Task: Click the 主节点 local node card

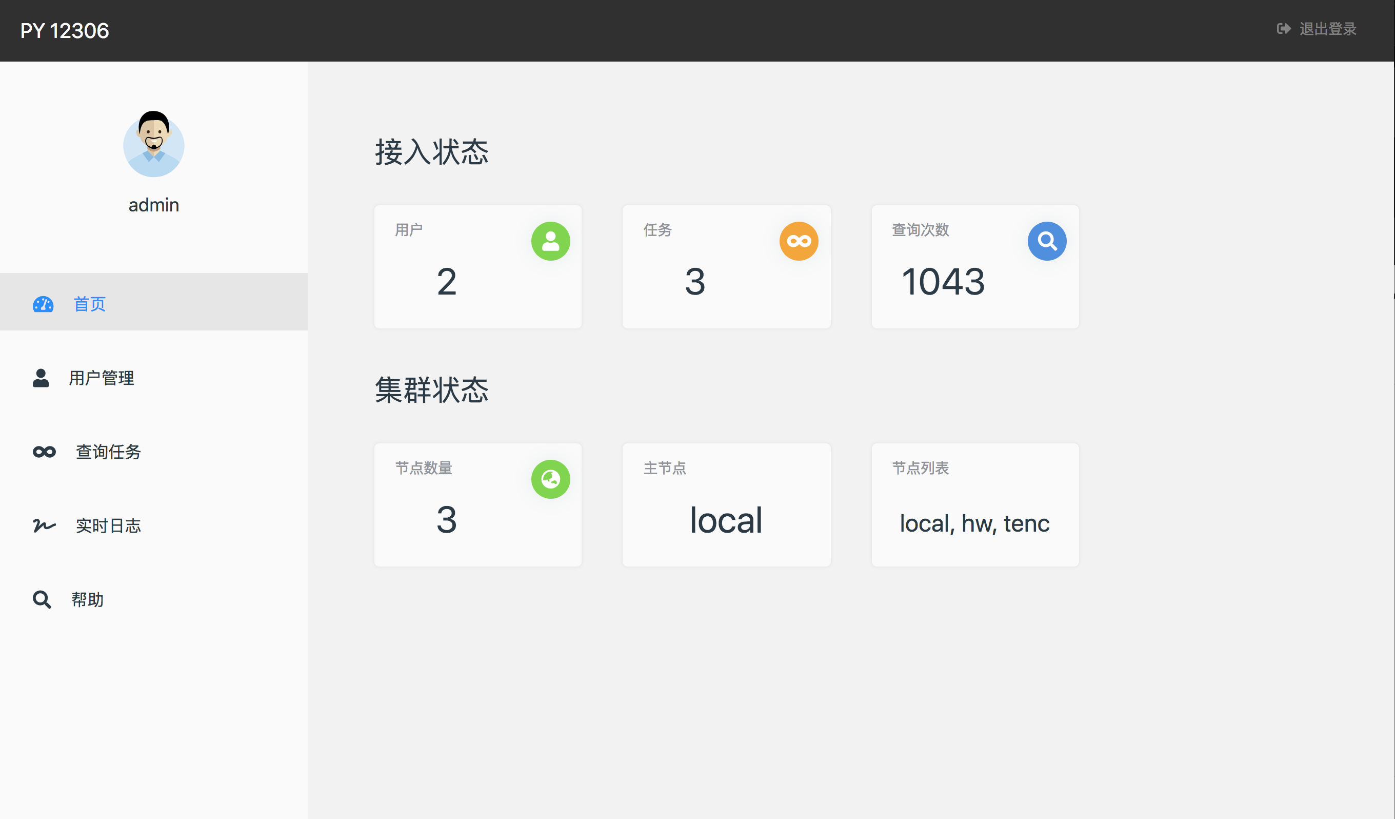Action: point(725,502)
